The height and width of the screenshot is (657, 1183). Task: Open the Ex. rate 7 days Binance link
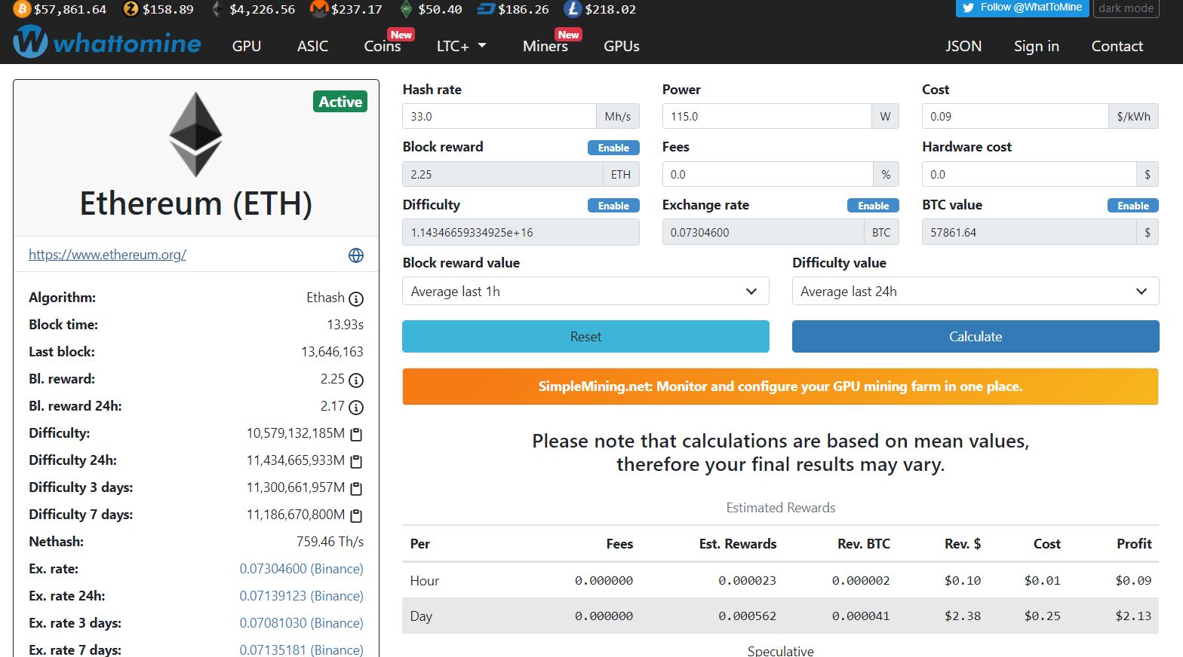click(x=301, y=649)
